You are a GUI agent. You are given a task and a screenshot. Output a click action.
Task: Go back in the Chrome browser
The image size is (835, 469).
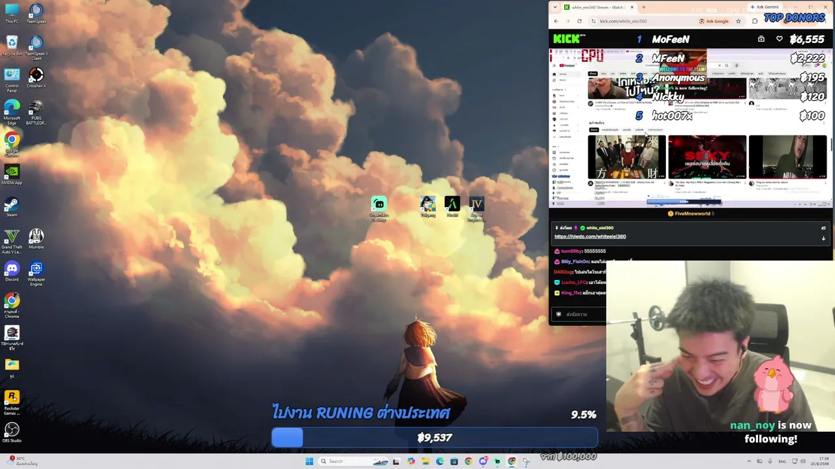click(556, 21)
